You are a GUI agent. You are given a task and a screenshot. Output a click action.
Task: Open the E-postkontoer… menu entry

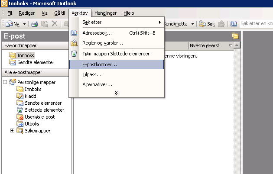[x=117, y=64]
